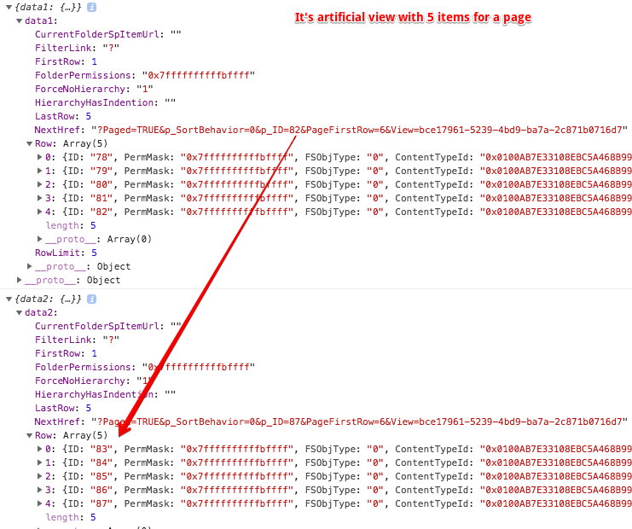The width and height of the screenshot is (632, 529).
Task: Collapse the data1: property node
Action: [19, 21]
